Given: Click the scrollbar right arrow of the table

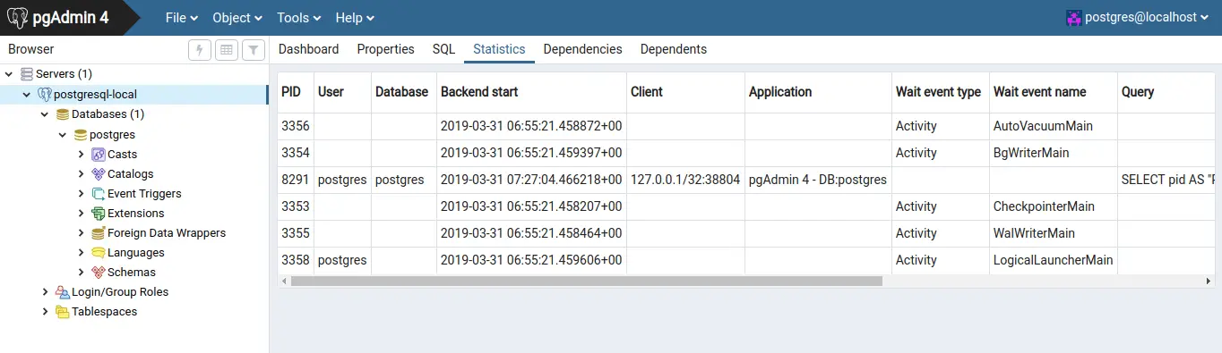Looking at the screenshot, I should click(1208, 281).
